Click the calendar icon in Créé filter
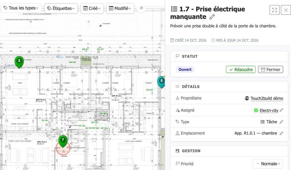The width and height of the screenshot is (291, 170). [x=85, y=8]
